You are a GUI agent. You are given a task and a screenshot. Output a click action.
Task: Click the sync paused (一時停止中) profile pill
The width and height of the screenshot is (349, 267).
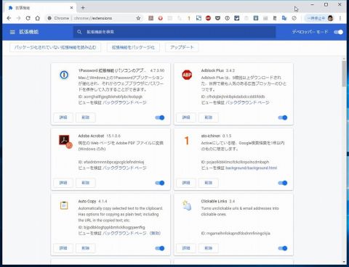(319, 18)
